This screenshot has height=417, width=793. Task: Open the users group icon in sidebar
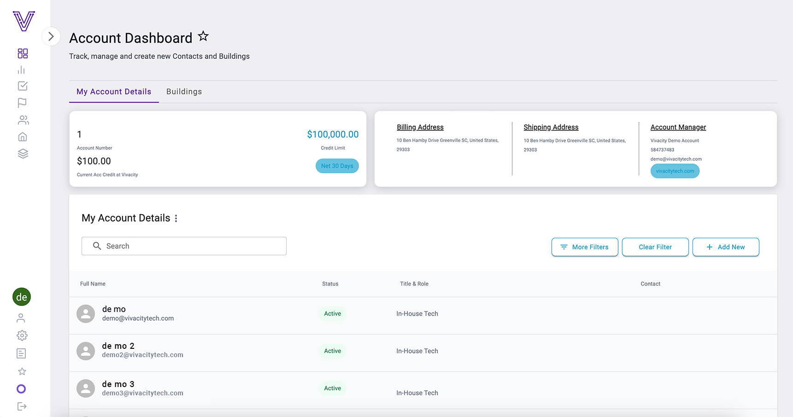pyautogui.click(x=23, y=120)
